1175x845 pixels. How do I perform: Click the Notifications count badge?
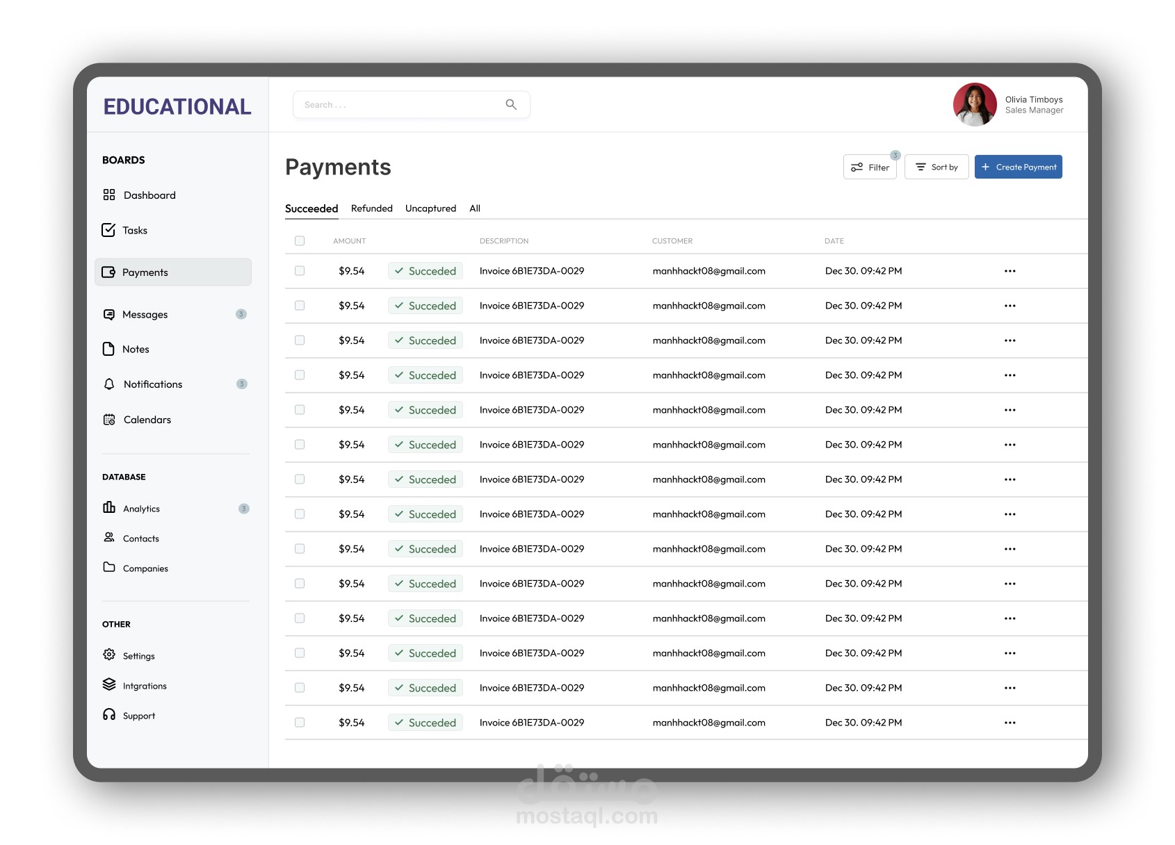click(x=242, y=384)
